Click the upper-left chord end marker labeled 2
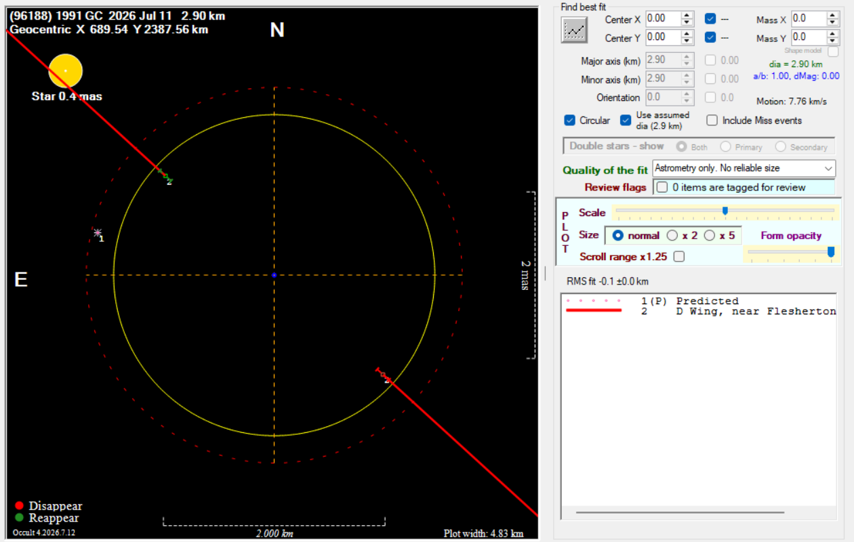This screenshot has height=542, width=854. [x=165, y=175]
